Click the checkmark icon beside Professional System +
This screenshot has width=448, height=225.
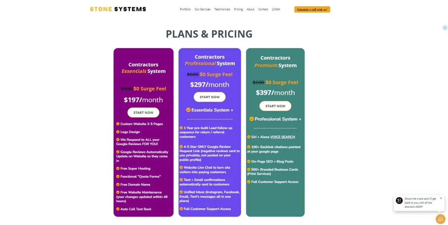(252, 119)
